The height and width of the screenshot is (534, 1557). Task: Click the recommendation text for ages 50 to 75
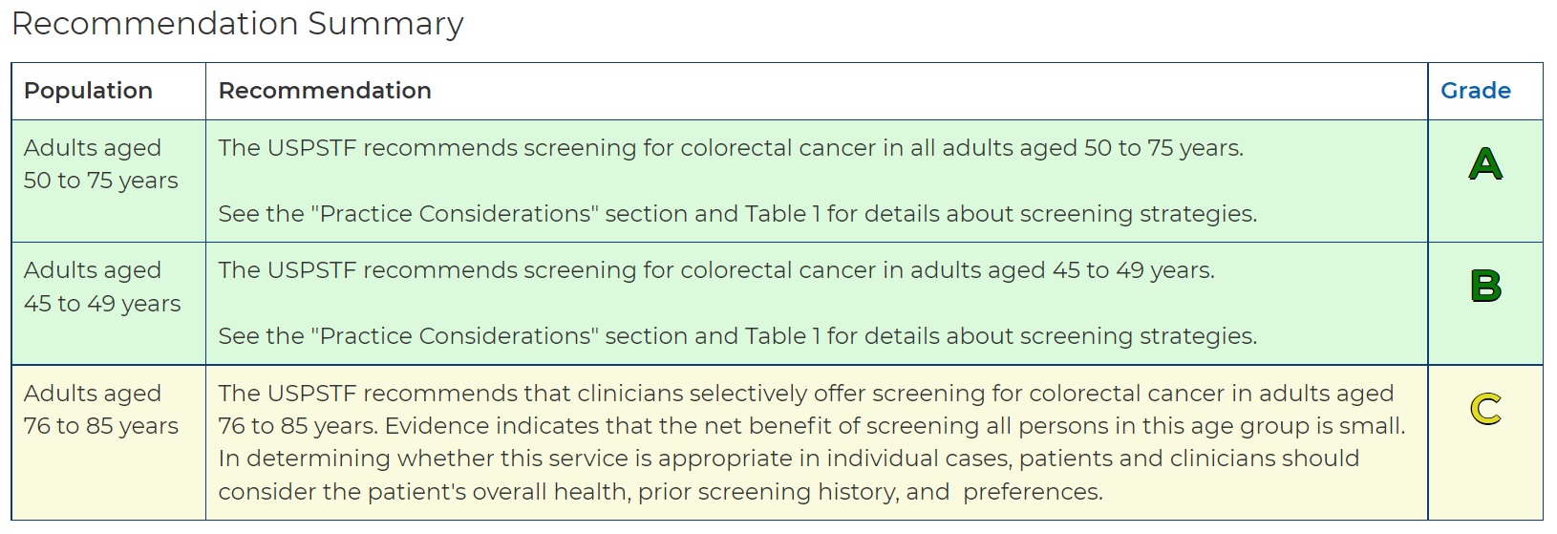click(731, 148)
